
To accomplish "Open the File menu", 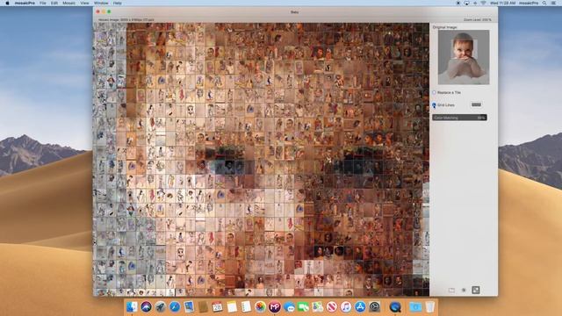I will [43, 3].
